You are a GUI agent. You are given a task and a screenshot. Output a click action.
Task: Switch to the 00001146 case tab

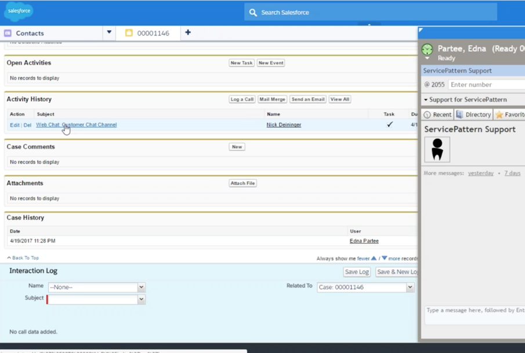click(148, 33)
